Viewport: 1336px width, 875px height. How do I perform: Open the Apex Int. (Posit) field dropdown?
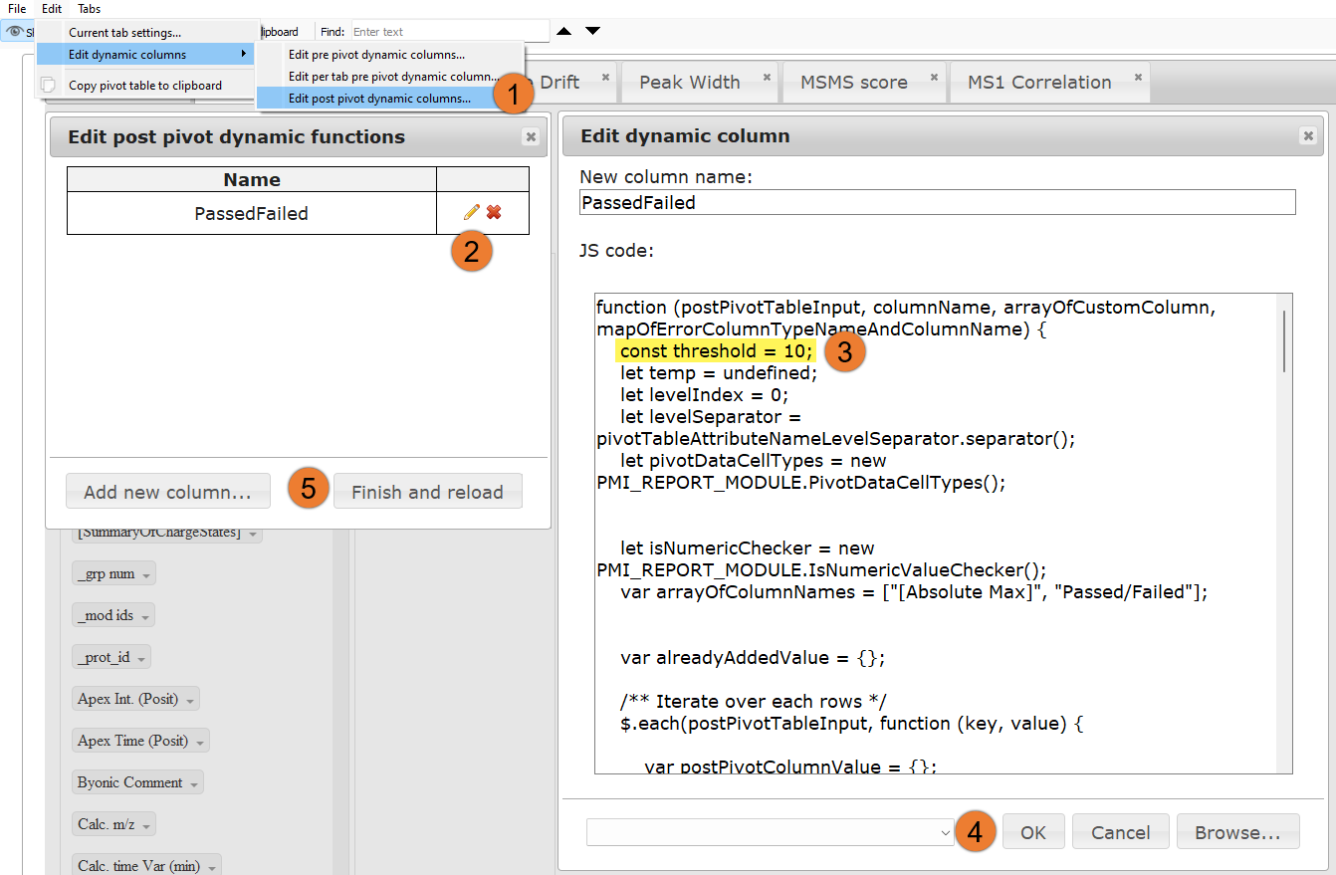coord(191,700)
